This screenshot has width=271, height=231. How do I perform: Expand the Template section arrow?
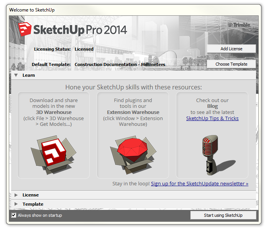[x=16, y=204]
